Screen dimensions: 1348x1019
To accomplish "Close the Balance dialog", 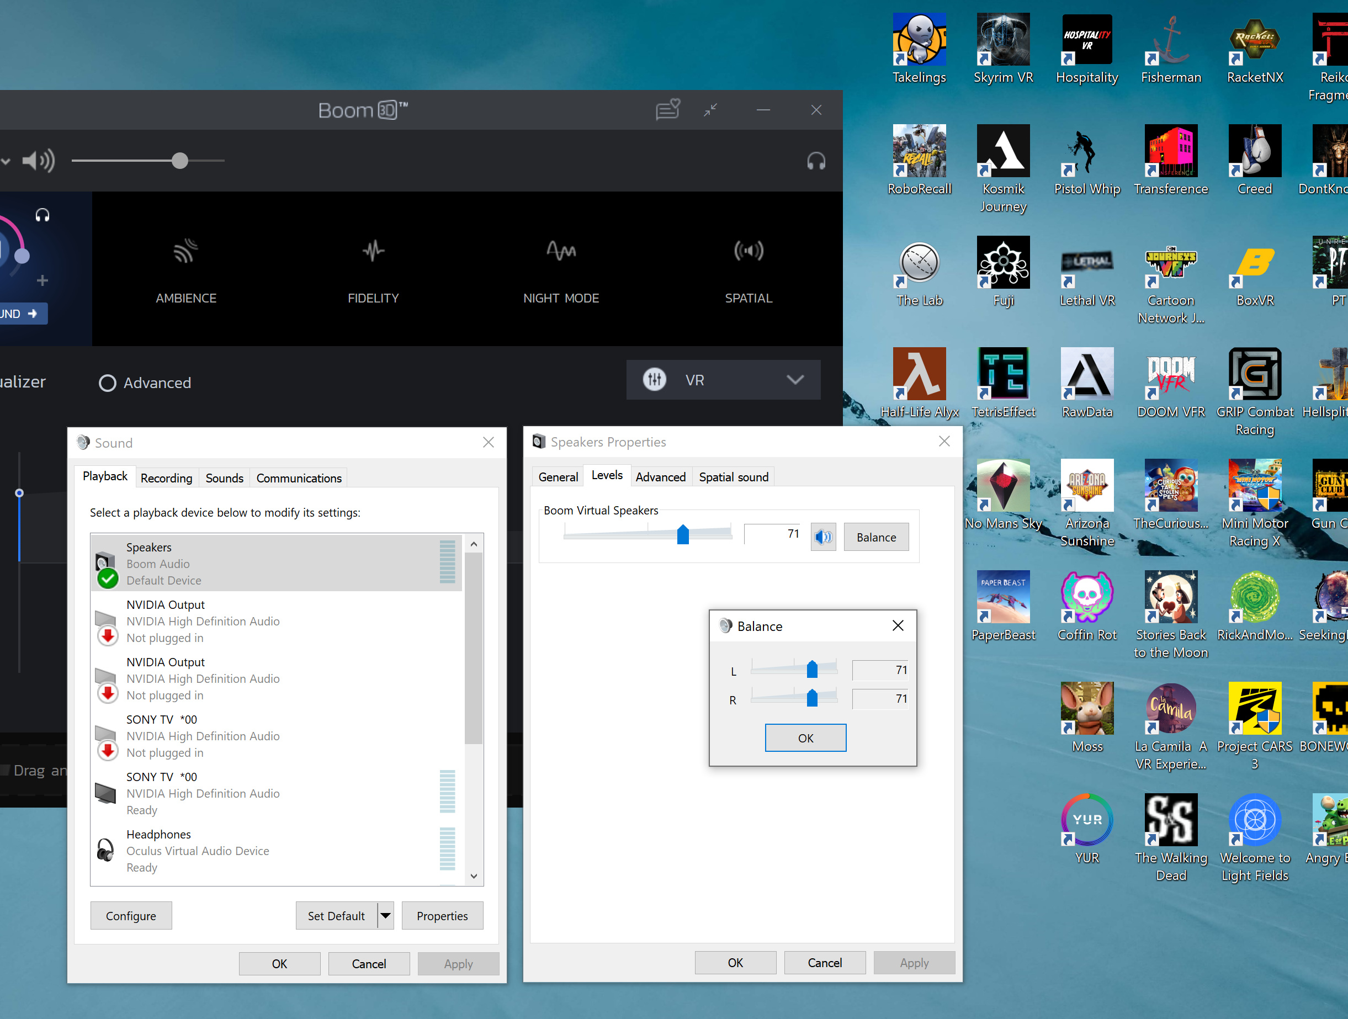I will pyautogui.click(x=898, y=625).
